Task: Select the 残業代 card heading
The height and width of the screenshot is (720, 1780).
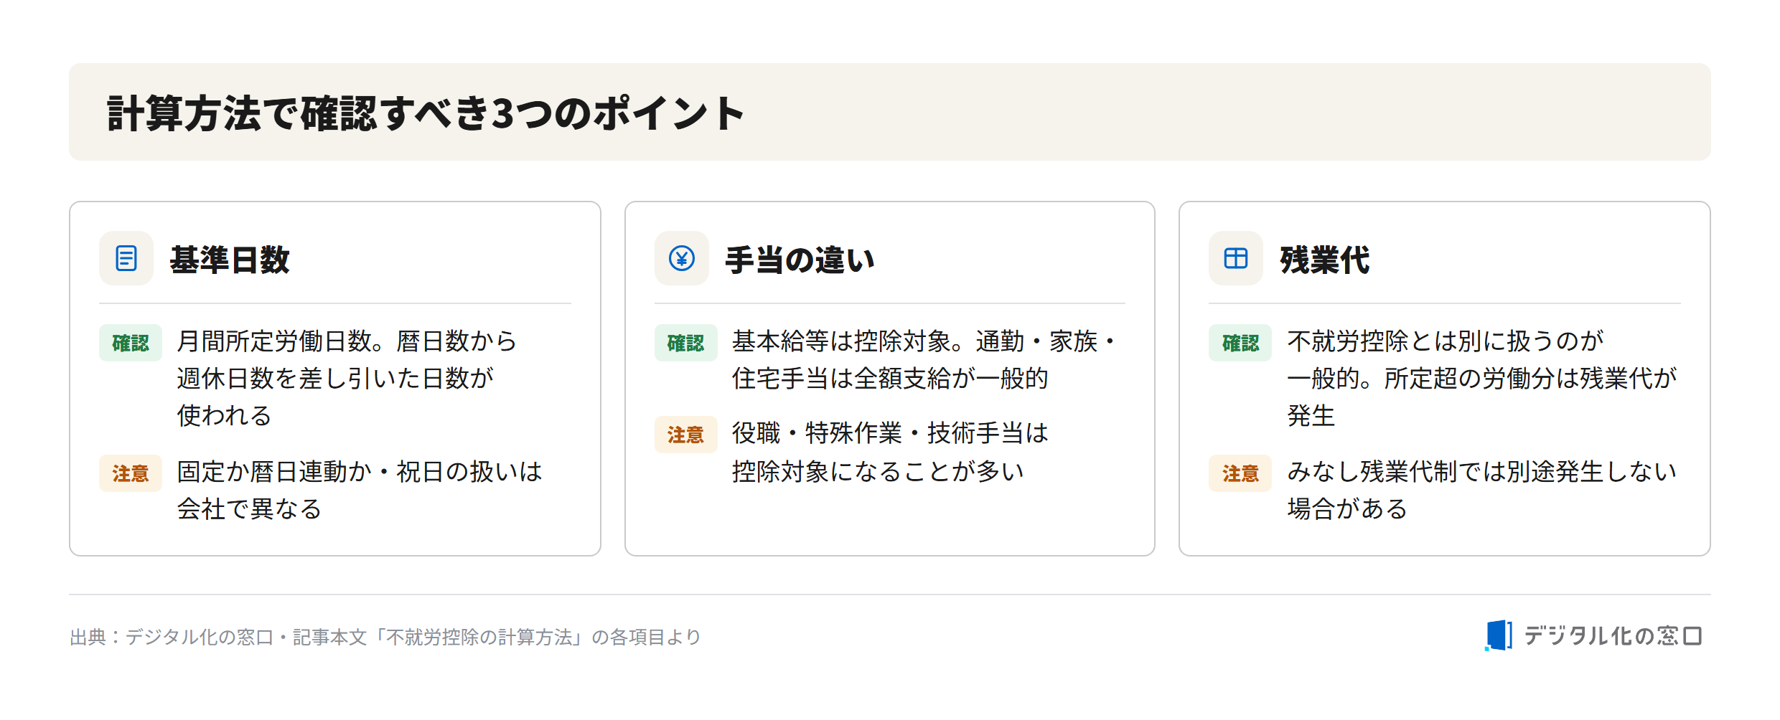Action: (1325, 260)
